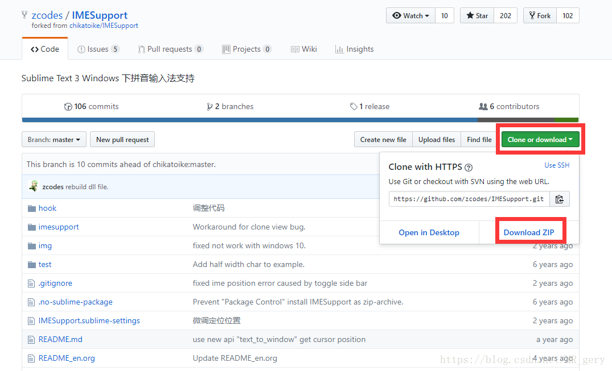Click the release tag icon
The width and height of the screenshot is (612, 371).
tap(354, 106)
